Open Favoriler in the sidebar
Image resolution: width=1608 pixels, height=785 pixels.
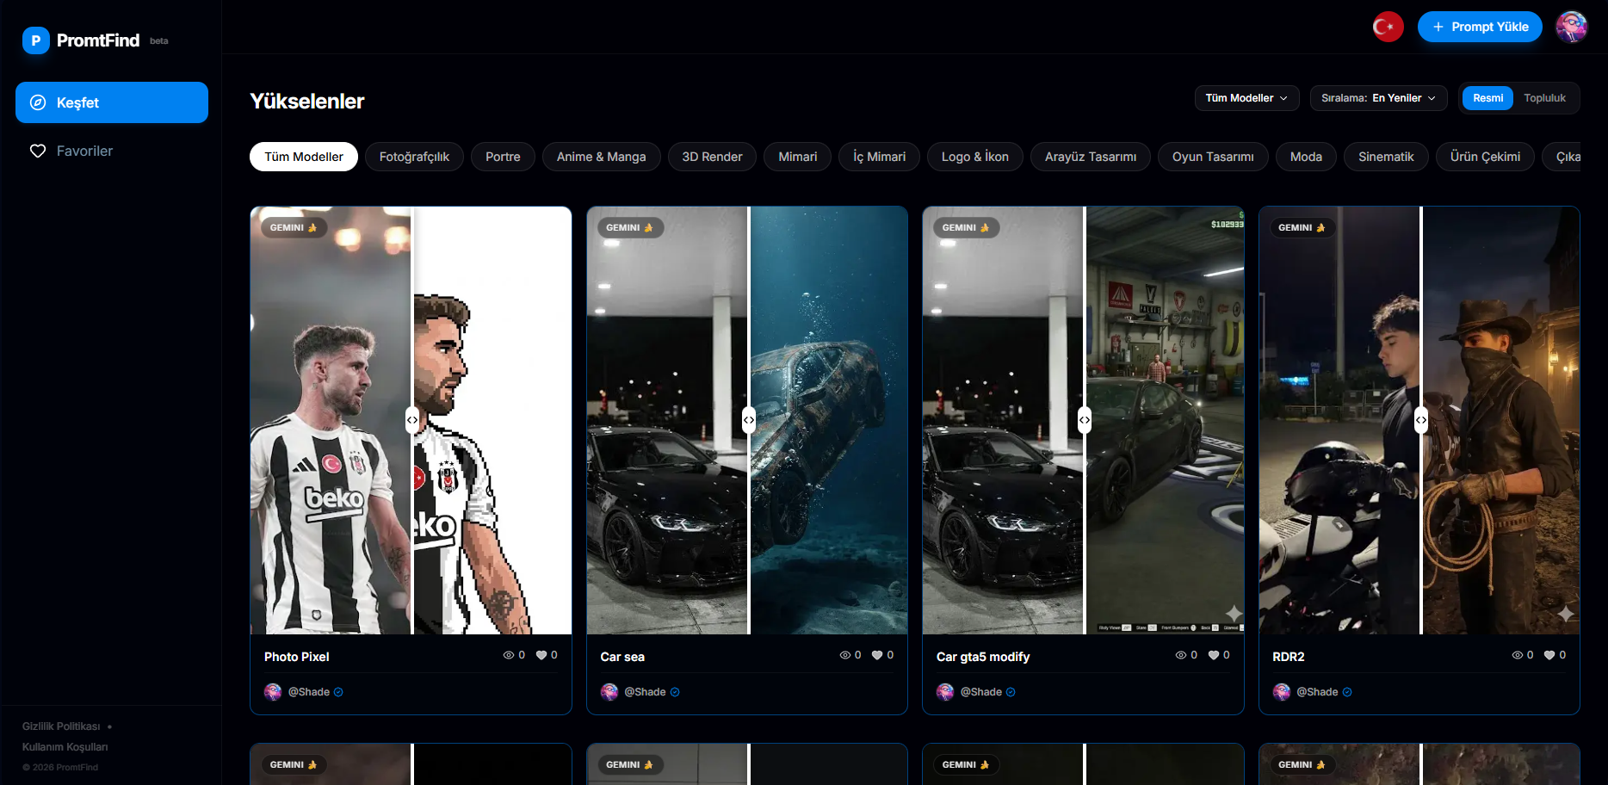point(112,151)
